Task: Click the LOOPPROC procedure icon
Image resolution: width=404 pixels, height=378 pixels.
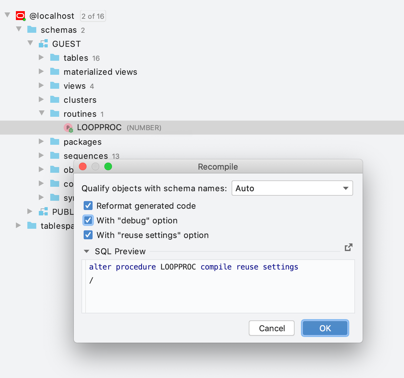Action: pyautogui.click(x=68, y=128)
